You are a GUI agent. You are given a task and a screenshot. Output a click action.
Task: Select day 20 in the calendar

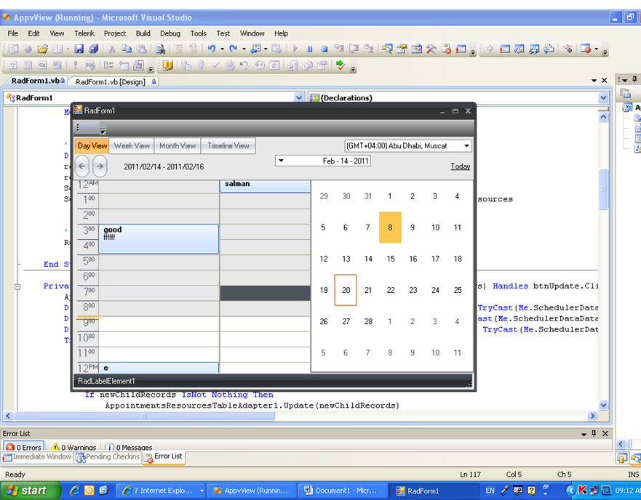(x=346, y=290)
